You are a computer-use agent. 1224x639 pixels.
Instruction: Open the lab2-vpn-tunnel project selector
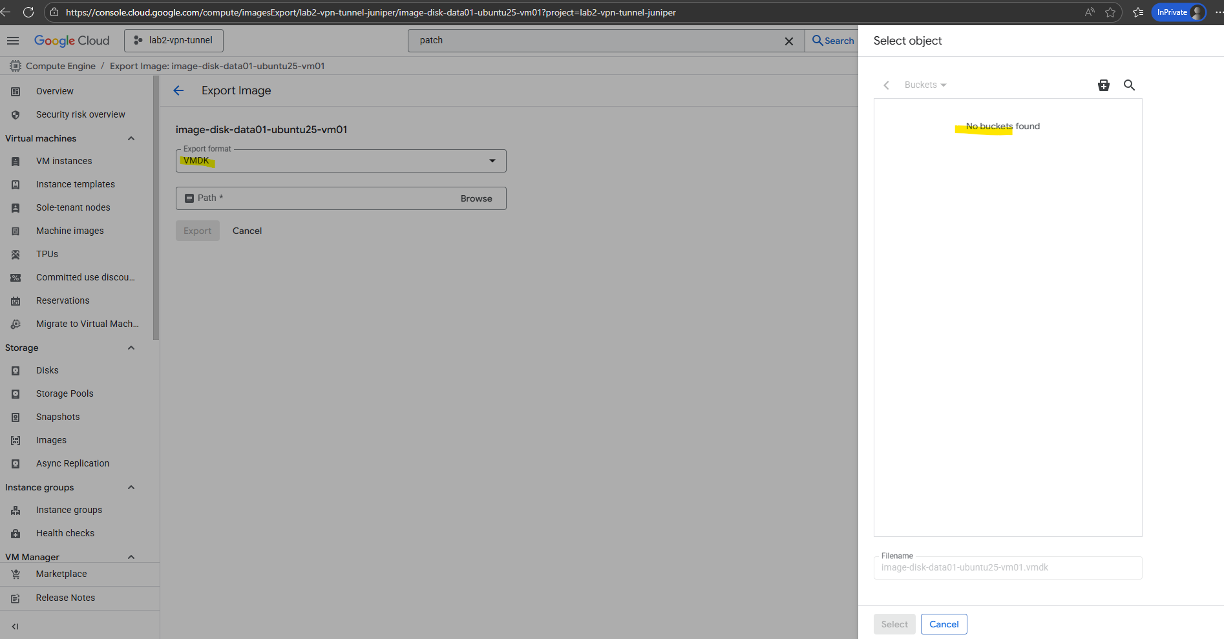point(174,40)
